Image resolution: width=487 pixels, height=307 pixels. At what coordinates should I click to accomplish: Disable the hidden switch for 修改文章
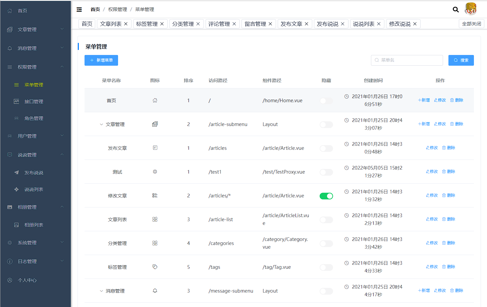point(326,196)
